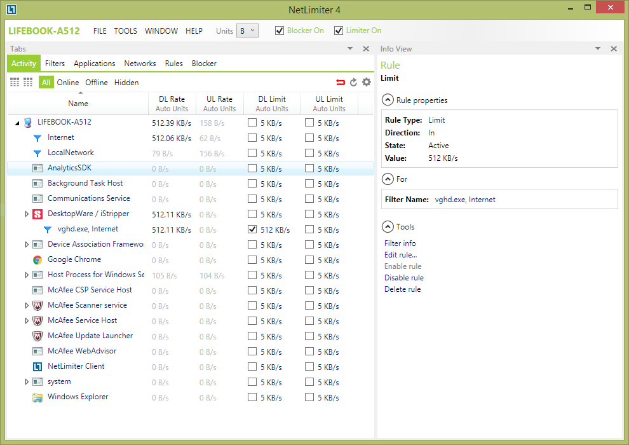
Task: Click the Background Task Host icon
Action: pyautogui.click(x=37, y=183)
